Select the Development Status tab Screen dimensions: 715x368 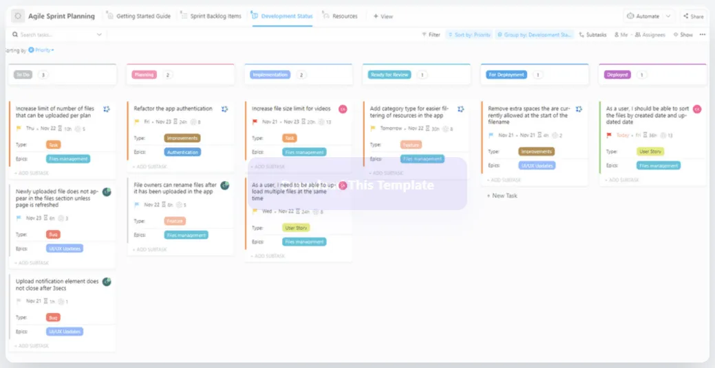tap(282, 16)
